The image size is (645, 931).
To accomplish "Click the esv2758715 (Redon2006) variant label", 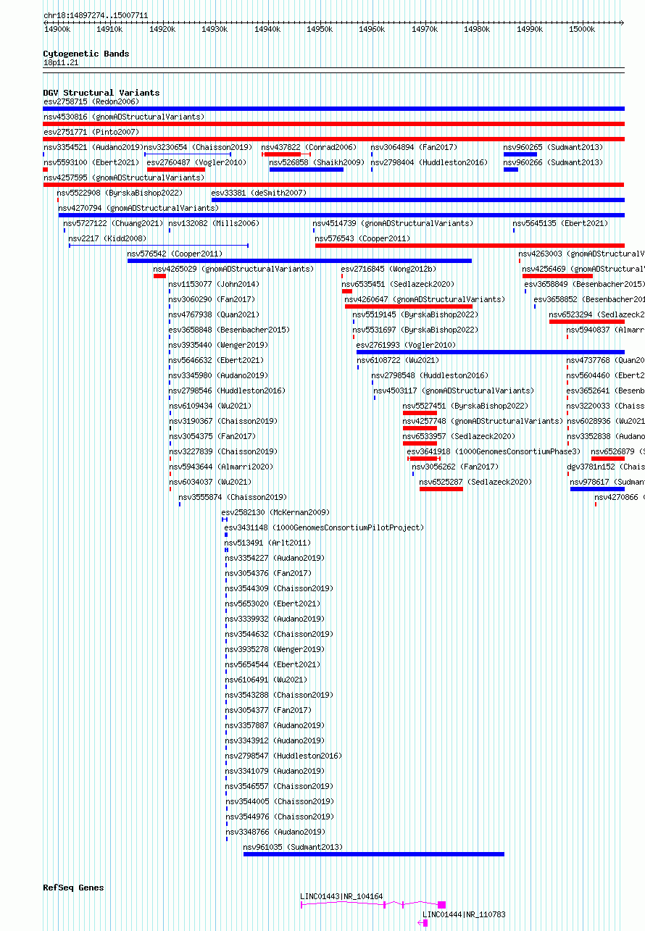I will tap(91, 101).
